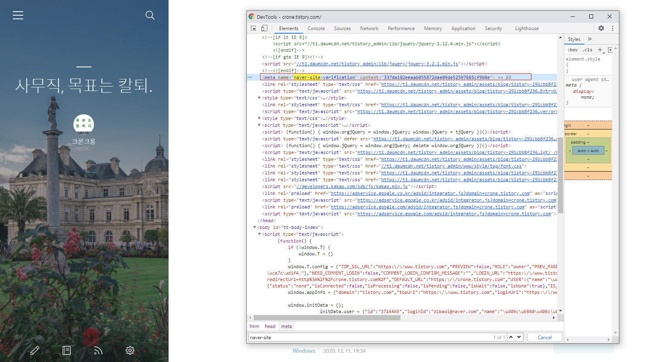This screenshot has width=651, height=362.
Task: Collapse the body tt-body-index node
Action: pos(254,227)
